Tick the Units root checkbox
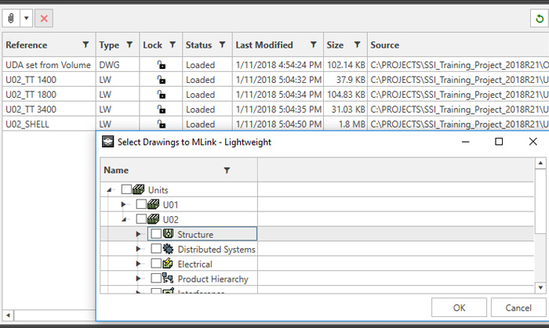The width and height of the screenshot is (549, 328). coord(126,189)
